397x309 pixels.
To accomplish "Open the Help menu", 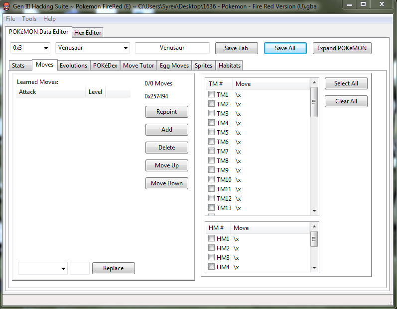I will click(49, 19).
